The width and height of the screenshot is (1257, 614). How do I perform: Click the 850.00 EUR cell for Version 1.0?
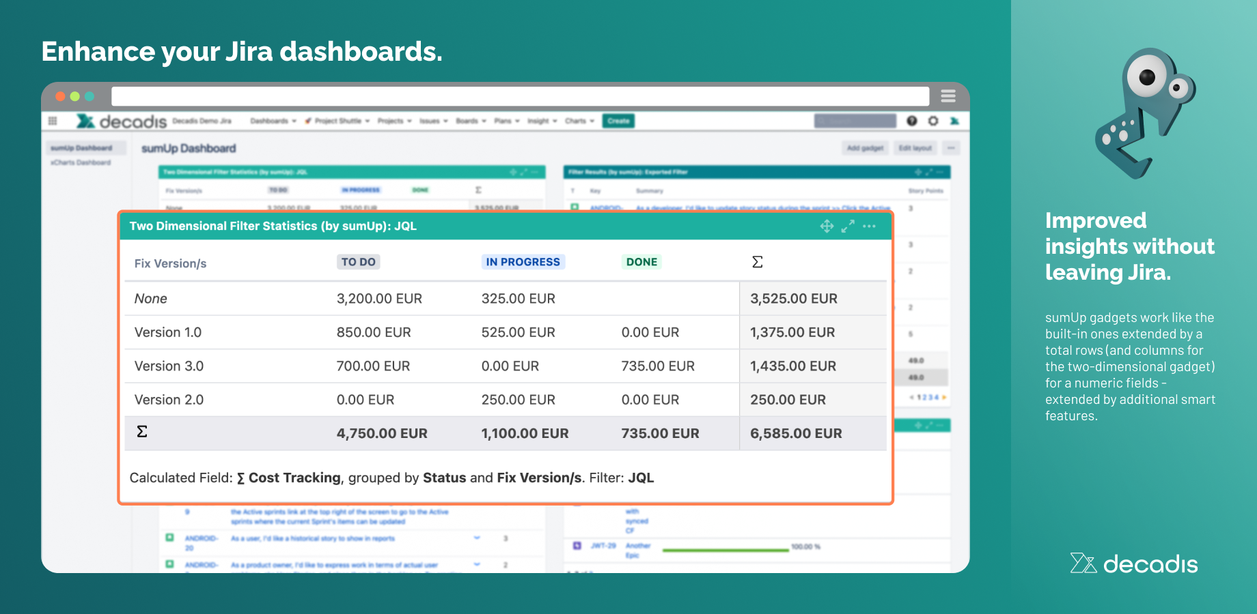click(x=374, y=332)
